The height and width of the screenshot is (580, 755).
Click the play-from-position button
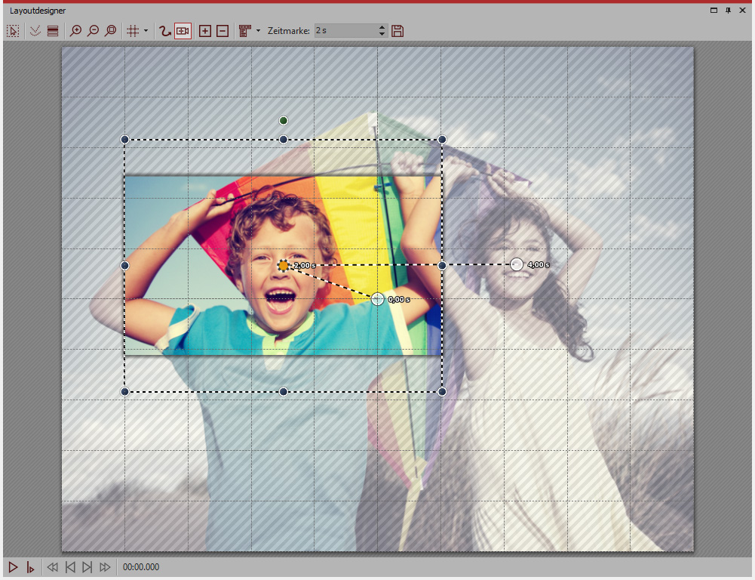click(30, 567)
